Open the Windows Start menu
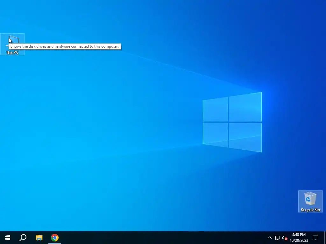Screen dimensions: 326x244 point(8,238)
